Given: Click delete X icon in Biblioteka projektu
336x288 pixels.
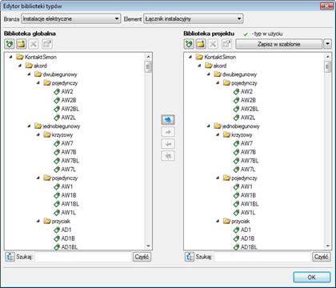Looking at the screenshot, I should (213, 44).
